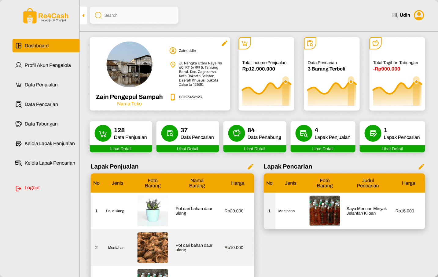Click the red Logout arrow icon

point(18,188)
